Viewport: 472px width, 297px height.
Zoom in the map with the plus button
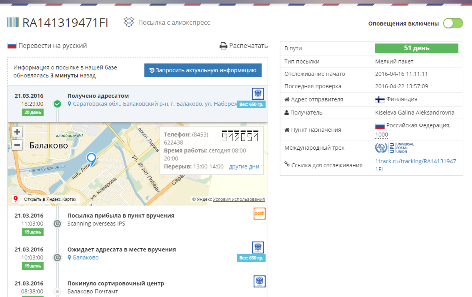point(17,132)
